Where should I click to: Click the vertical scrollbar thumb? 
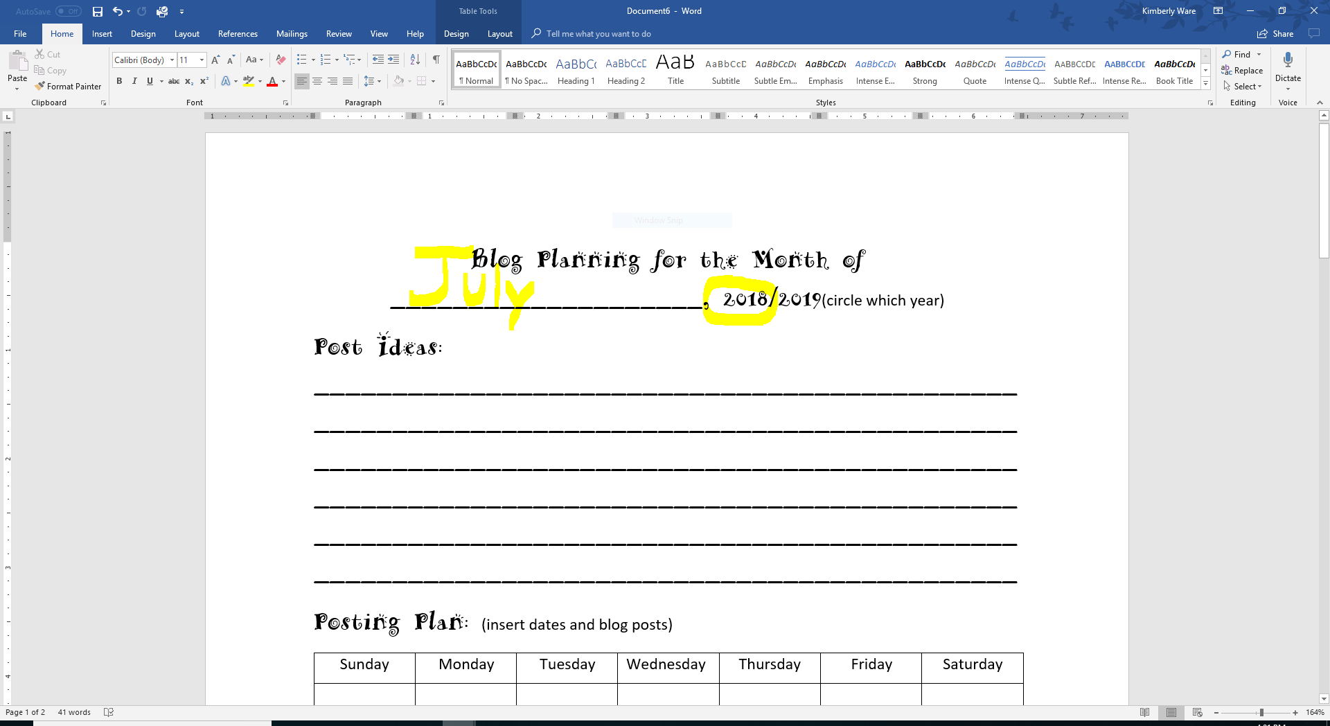pos(1324,191)
